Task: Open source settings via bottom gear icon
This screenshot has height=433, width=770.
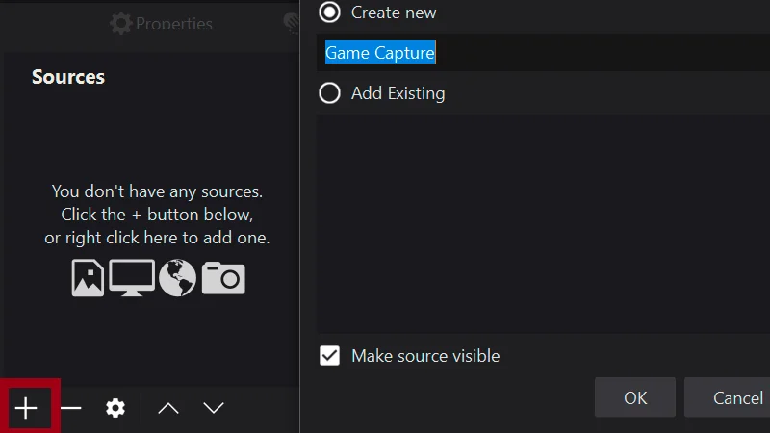Action: click(115, 409)
